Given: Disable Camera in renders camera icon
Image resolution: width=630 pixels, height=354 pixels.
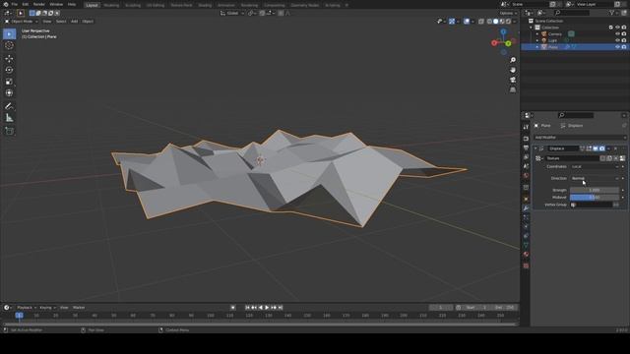Looking at the screenshot, I should [x=624, y=34].
